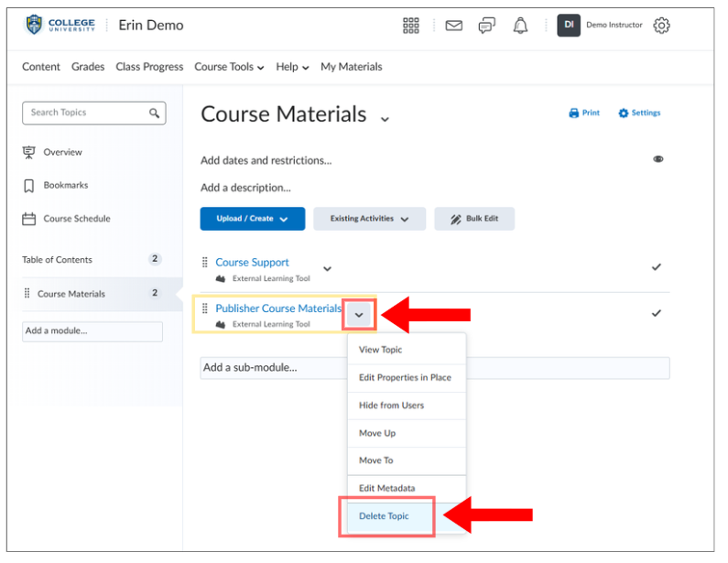
Task: Open Class Progress
Action: pos(149,67)
